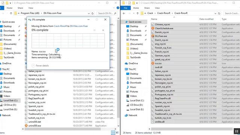Image resolution: width=240 pixels, height=135 pixels.
Task: Open quick access toolbar dropdown in left window
Action: [x=10, y=3]
